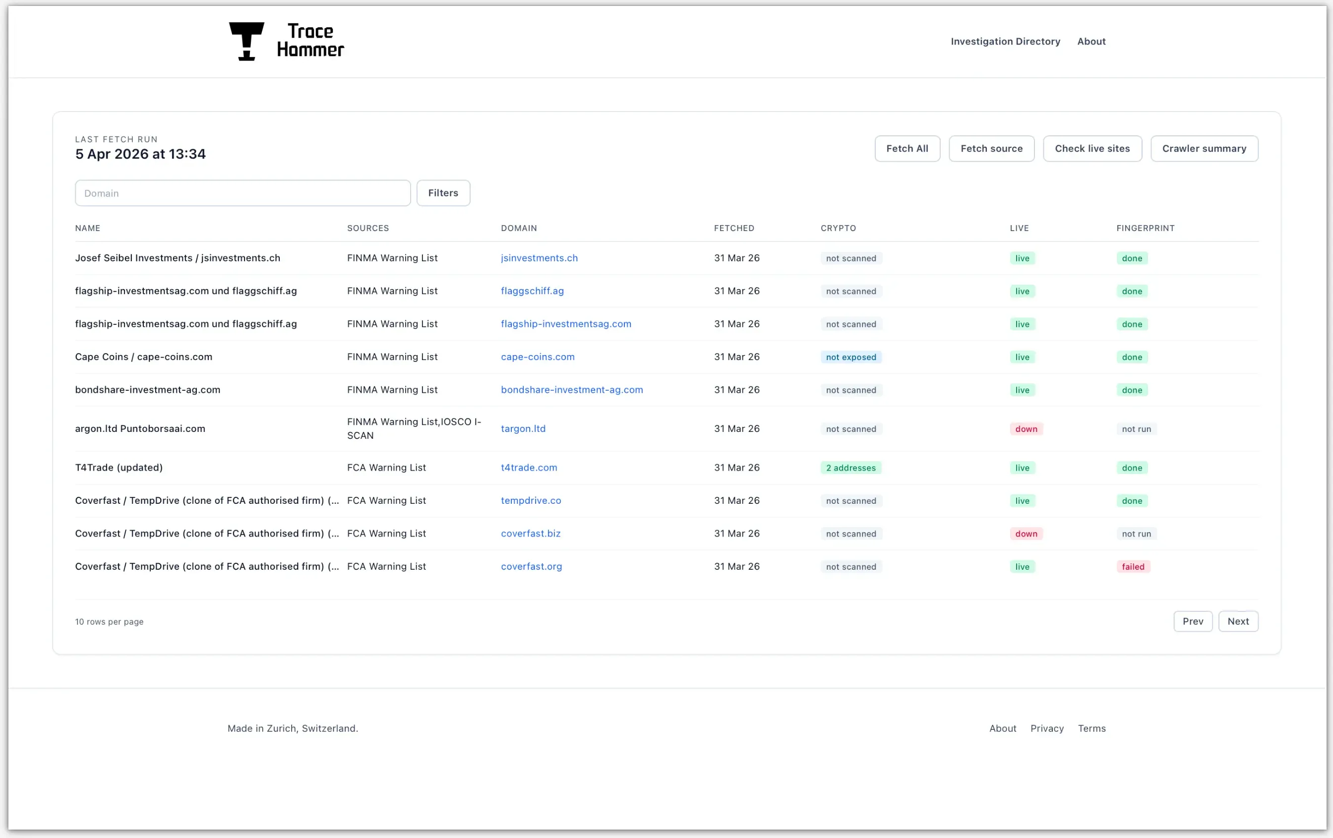This screenshot has width=1333, height=838.
Task: Click the "done" fingerprint badge for tempdrive.co
Action: coord(1132,500)
